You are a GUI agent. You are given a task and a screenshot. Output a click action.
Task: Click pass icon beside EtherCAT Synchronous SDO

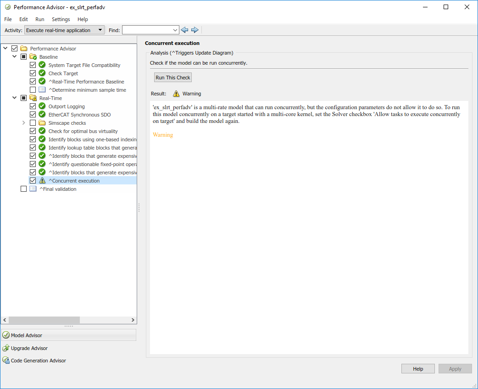point(42,114)
